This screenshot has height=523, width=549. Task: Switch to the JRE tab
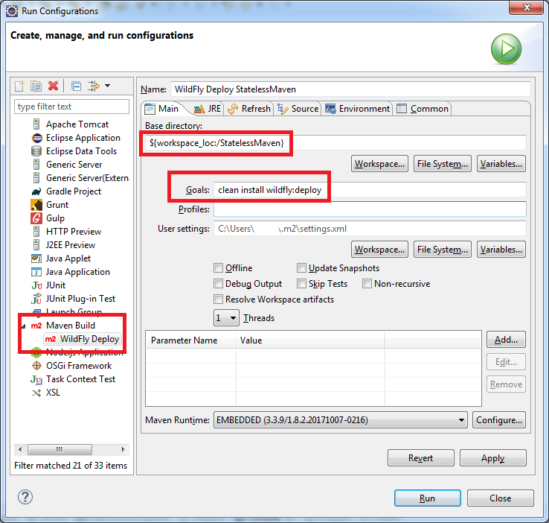click(x=208, y=109)
